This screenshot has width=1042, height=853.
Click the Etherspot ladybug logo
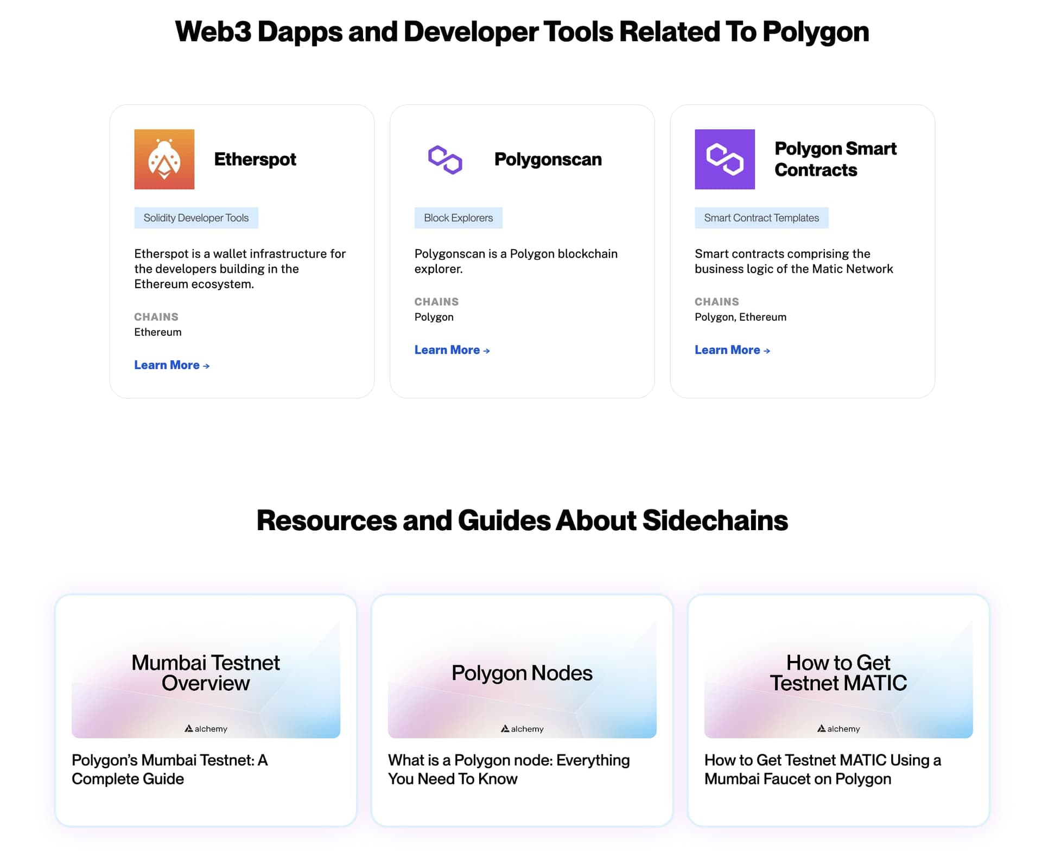tap(164, 158)
